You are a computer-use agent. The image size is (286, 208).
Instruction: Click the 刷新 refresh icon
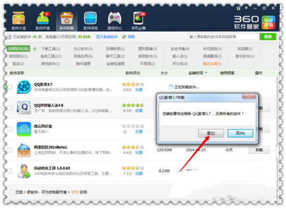(x=124, y=37)
